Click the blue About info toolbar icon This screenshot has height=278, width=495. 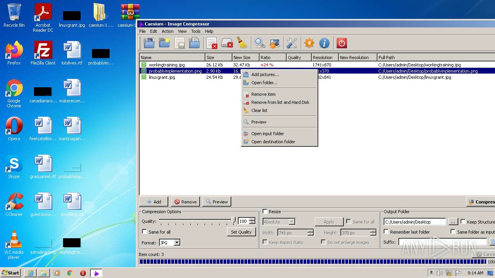pos(324,43)
